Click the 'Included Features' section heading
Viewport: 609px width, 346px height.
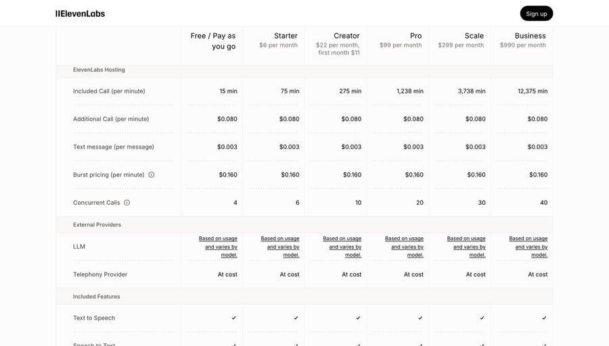96,297
